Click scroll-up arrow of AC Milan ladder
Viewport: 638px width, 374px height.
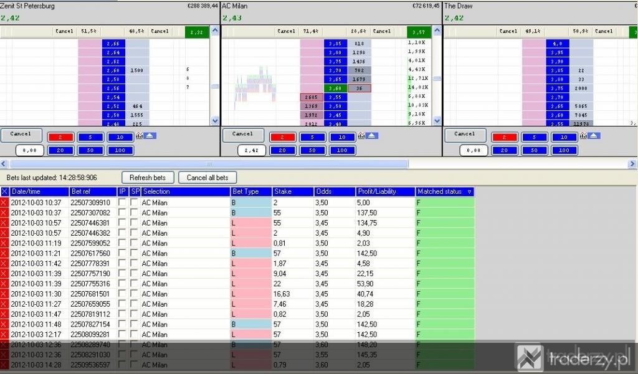click(x=437, y=30)
